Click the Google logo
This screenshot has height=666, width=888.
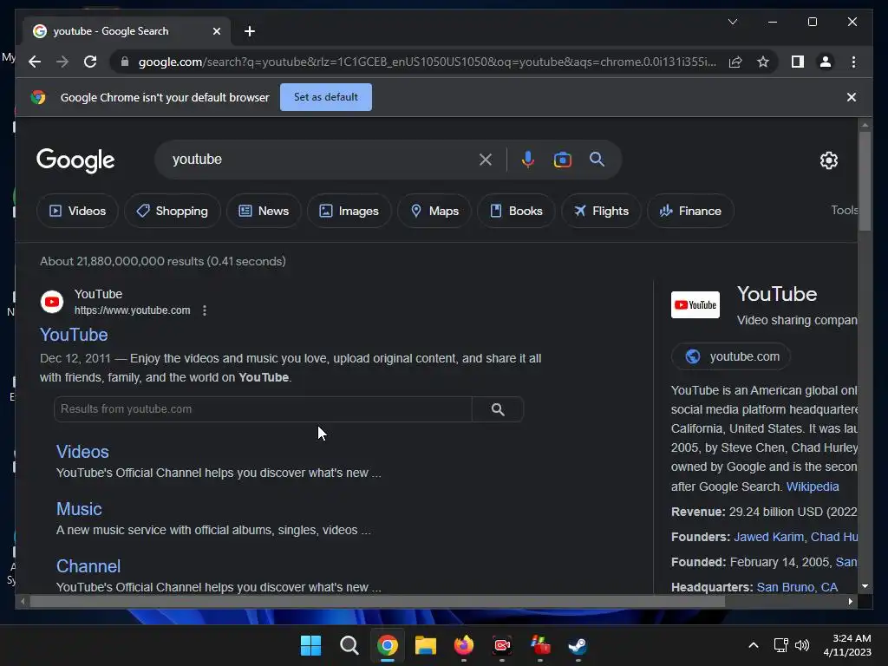(75, 160)
